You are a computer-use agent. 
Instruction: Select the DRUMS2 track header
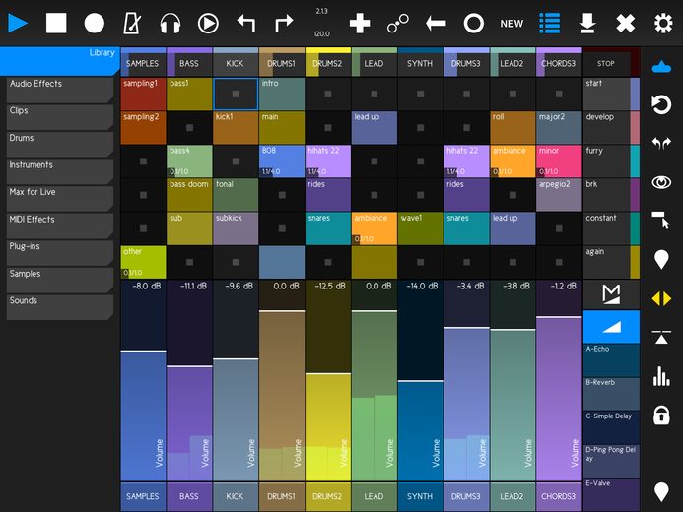327,64
